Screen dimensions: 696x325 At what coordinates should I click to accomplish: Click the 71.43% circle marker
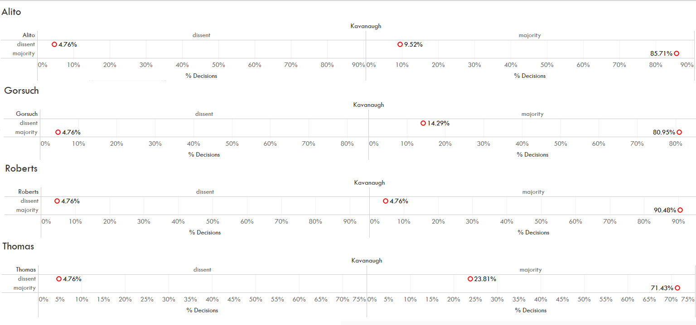(x=677, y=288)
